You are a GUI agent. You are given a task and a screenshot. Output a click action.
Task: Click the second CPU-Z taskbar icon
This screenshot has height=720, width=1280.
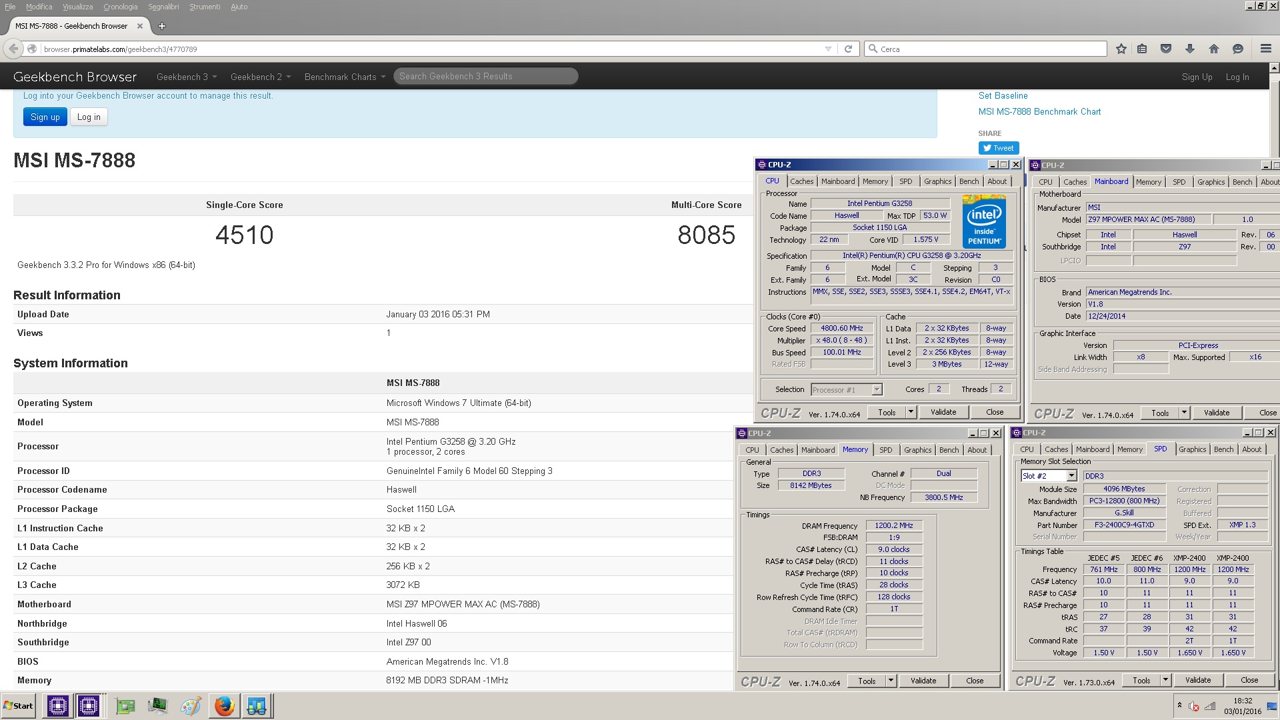click(x=88, y=705)
